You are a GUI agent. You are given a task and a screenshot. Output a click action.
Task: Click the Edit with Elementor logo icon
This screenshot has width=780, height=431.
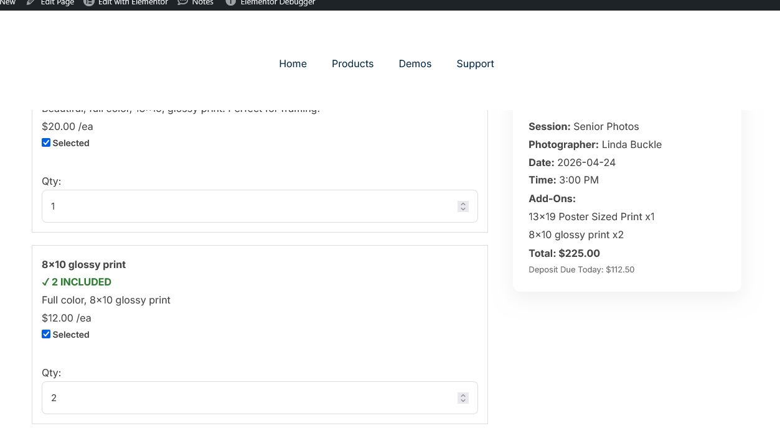click(x=89, y=2)
